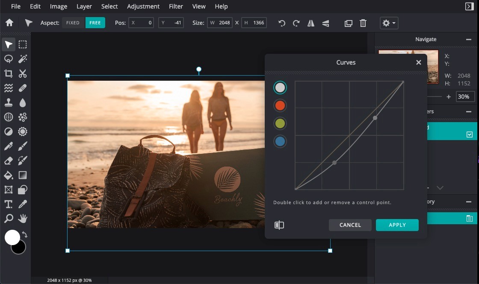This screenshot has height=284, width=479.
Task: Switch Aspect to FIXED
Action: (73, 23)
